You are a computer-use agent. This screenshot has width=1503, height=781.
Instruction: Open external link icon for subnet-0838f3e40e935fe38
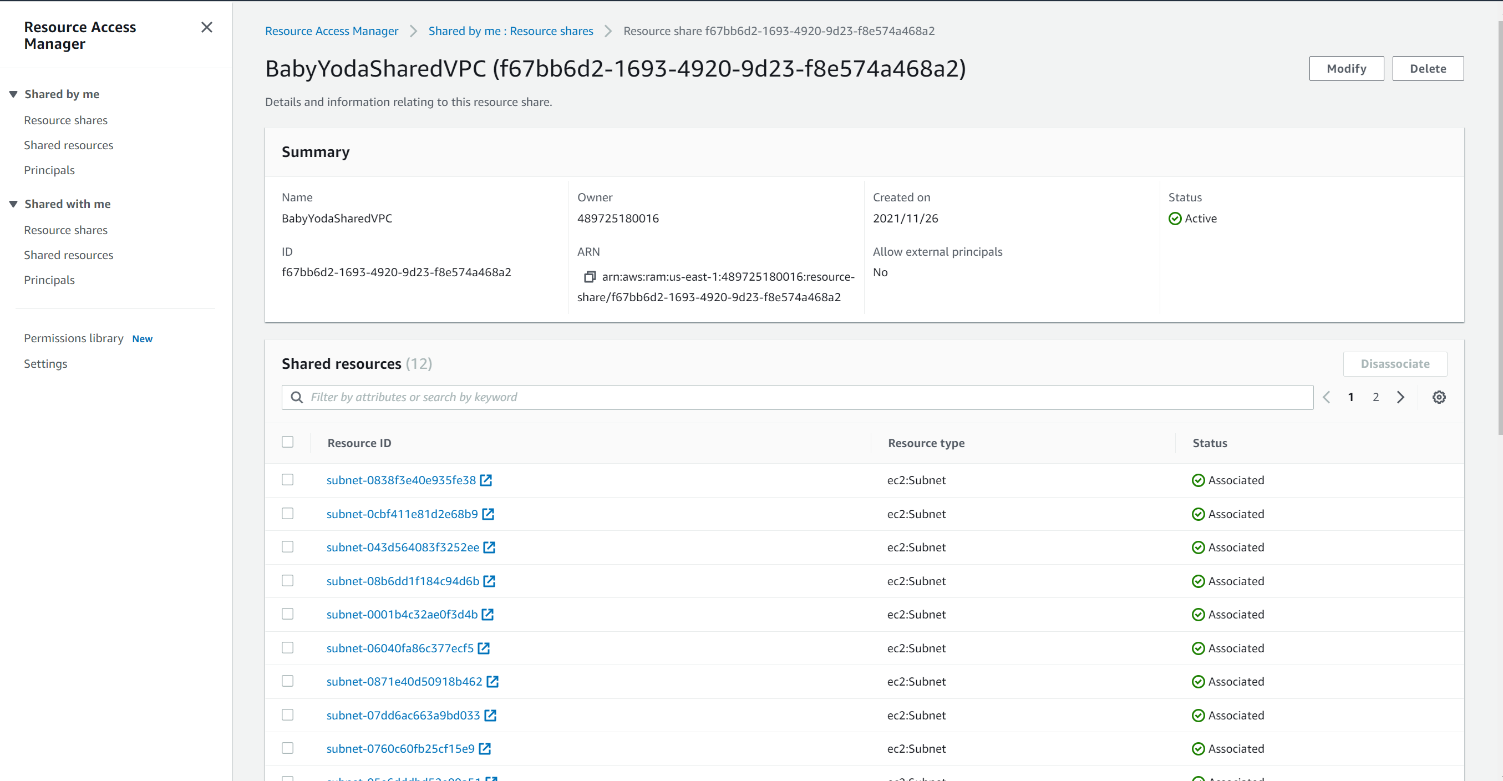(486, 480)
